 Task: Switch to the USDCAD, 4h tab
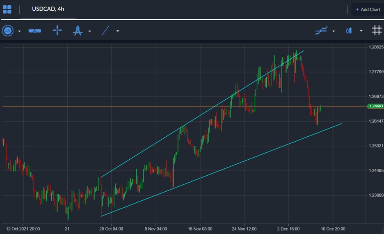coord(48,9)
